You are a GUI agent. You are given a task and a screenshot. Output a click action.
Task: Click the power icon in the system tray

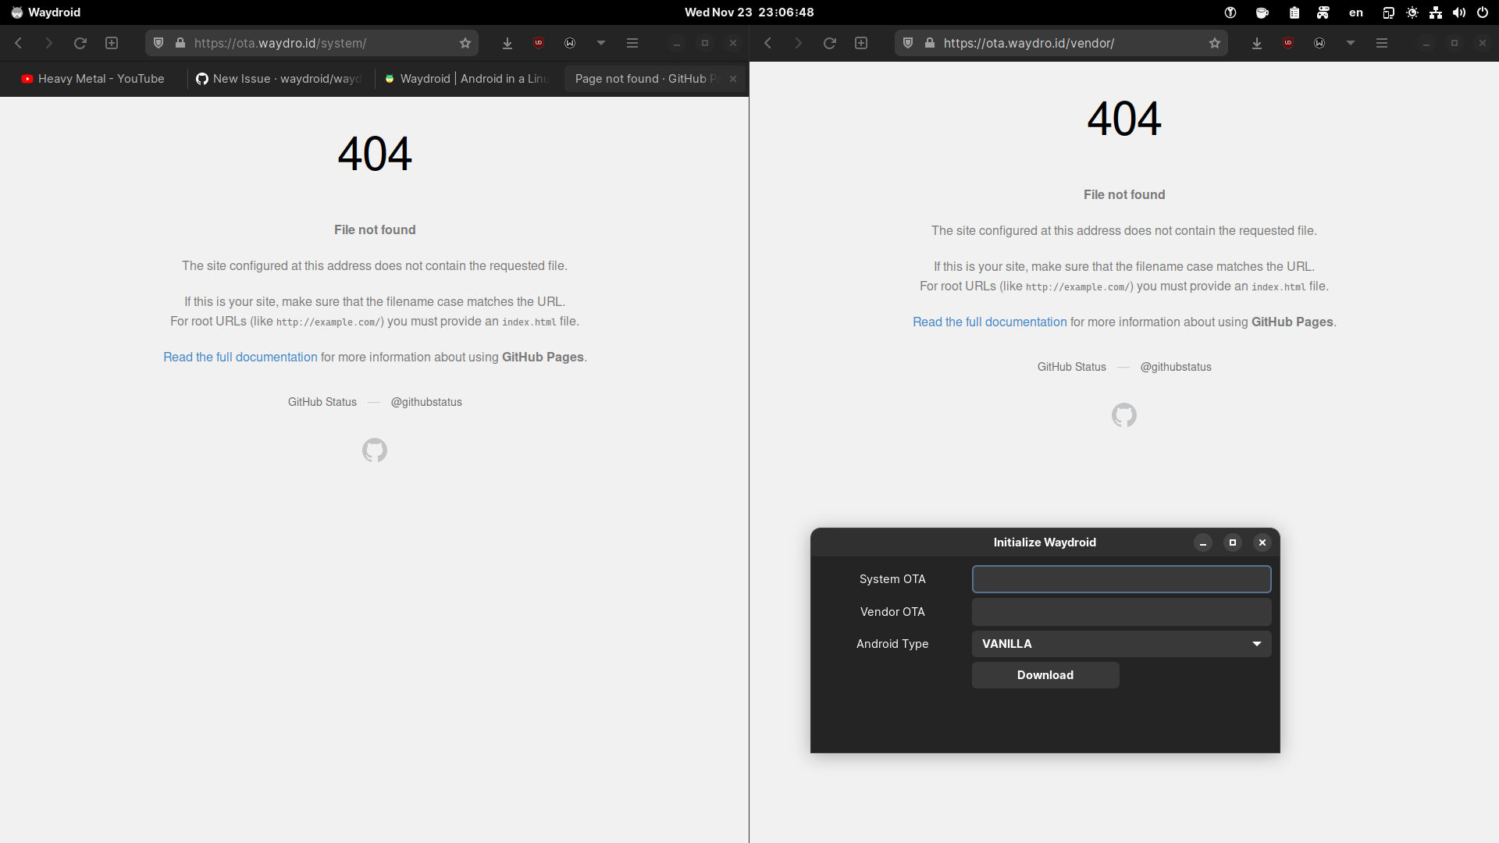click(1483, 12)
